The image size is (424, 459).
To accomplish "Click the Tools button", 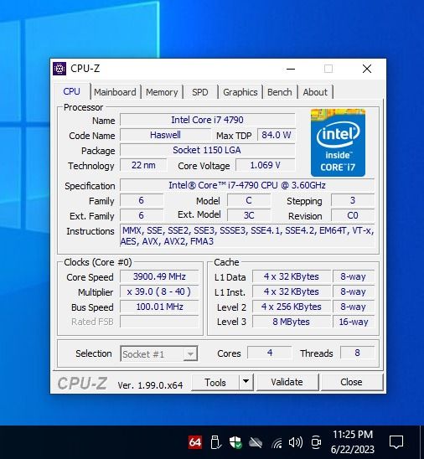I will [215, 382].
